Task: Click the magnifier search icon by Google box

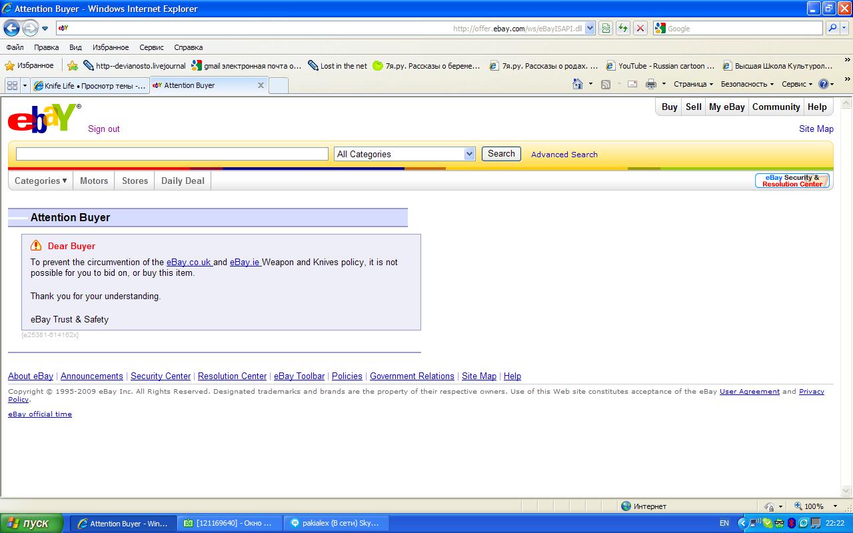Action: pyautogui.click(x=832, y=28)
